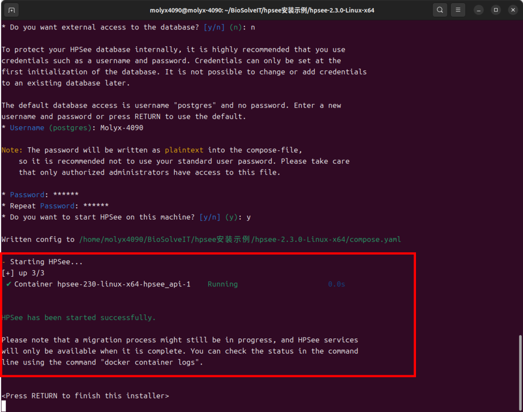Minimize the terminal window
The width and height of the screenshot is (523, 412).
(x=478, y=10)
